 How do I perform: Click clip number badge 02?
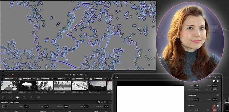pyautogui.click(x=20, y=79)
